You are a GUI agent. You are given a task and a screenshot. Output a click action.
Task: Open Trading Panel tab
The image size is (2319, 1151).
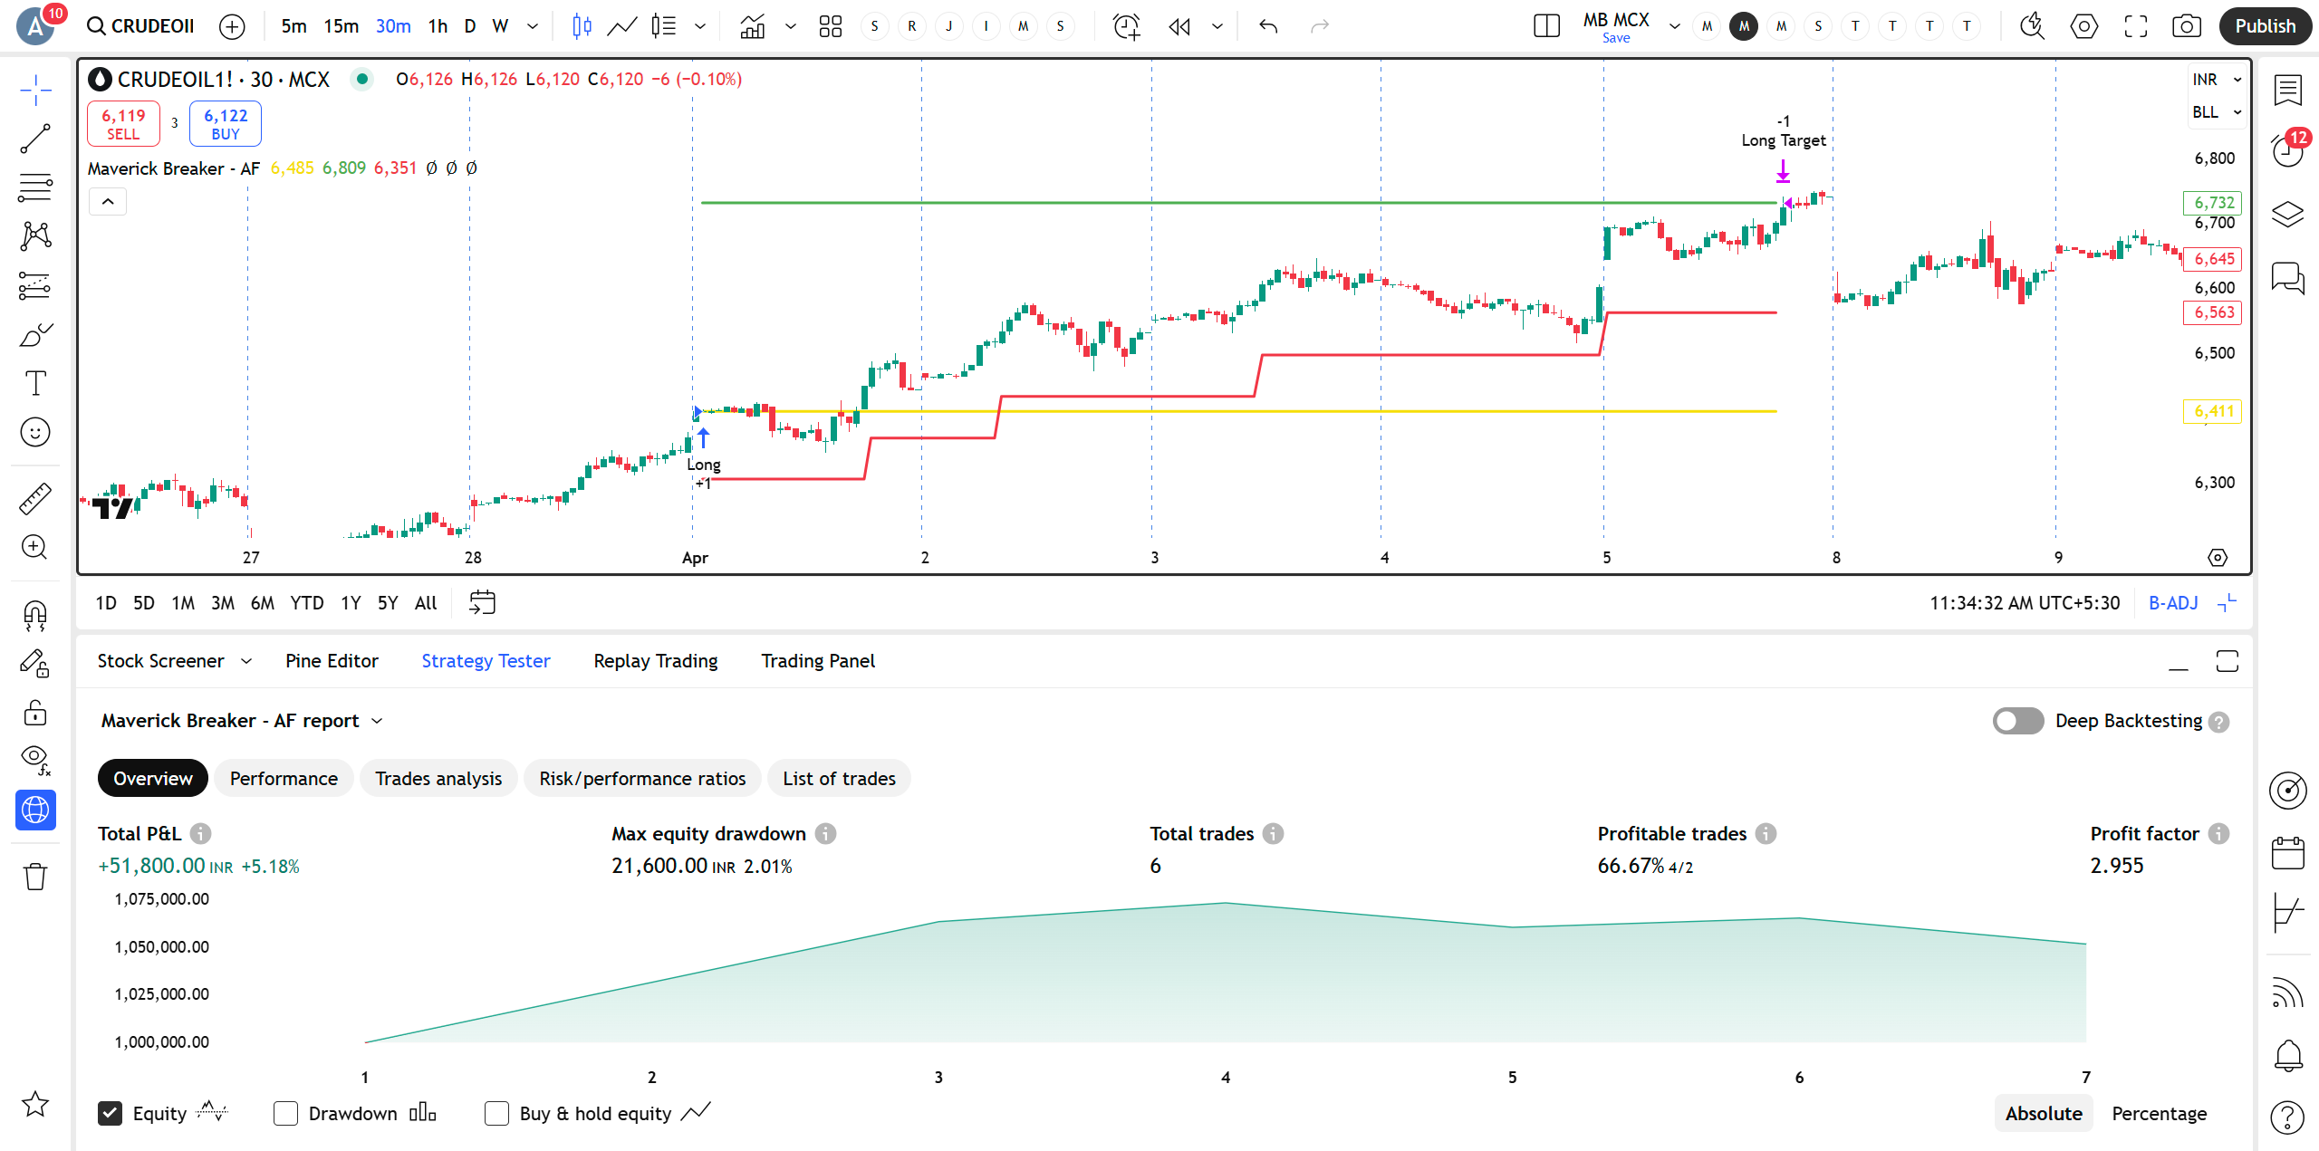818,661
